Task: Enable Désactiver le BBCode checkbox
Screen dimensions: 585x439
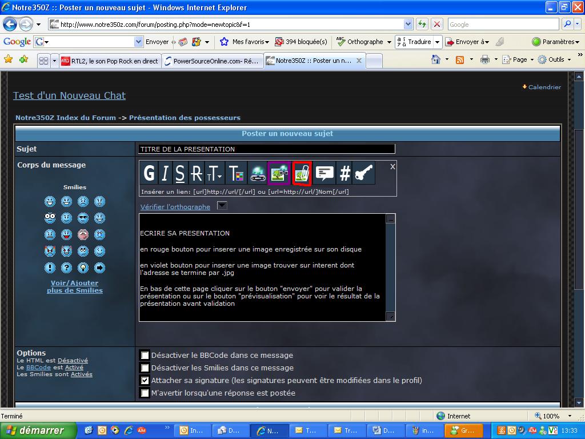Action: coord(145,356)
